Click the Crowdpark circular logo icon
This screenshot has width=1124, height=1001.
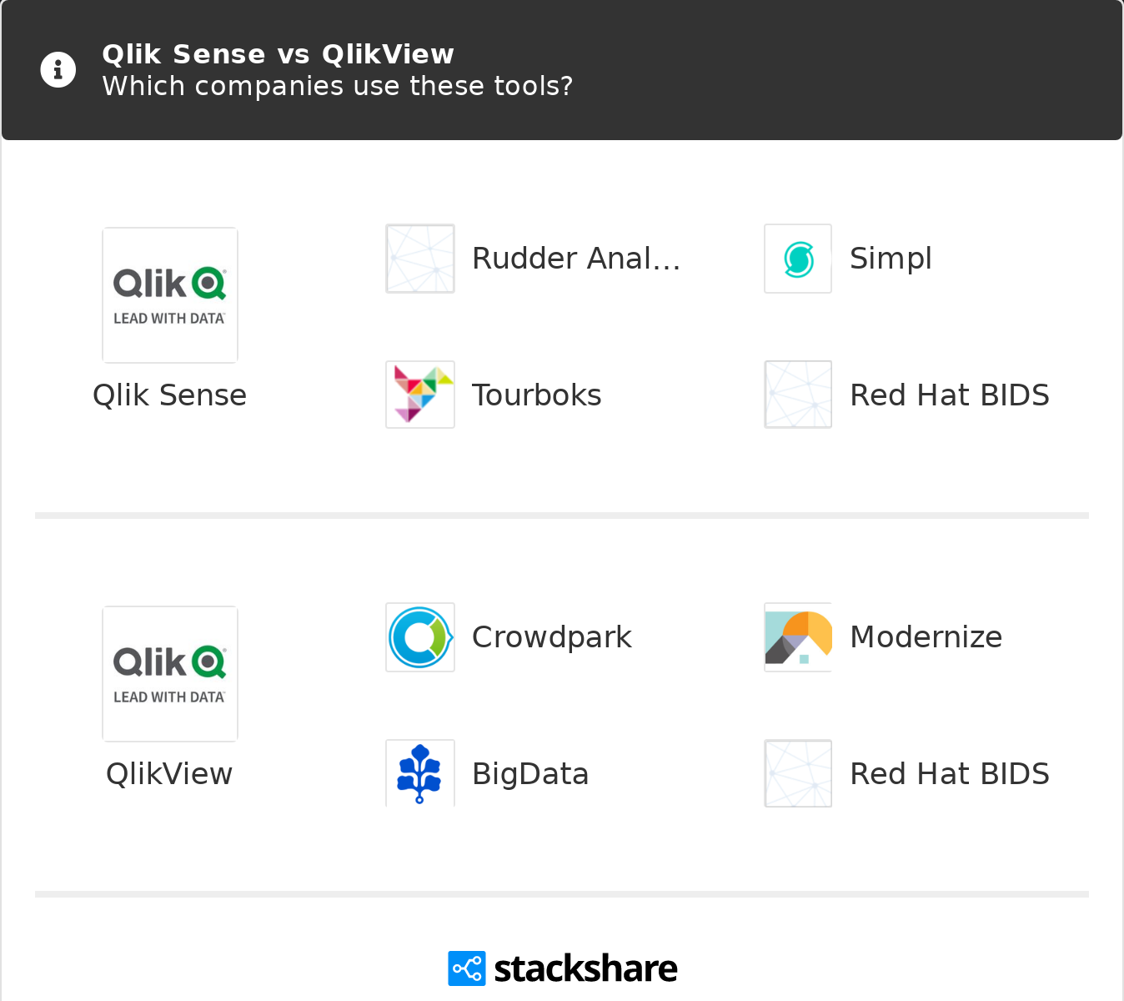(420, 637)
